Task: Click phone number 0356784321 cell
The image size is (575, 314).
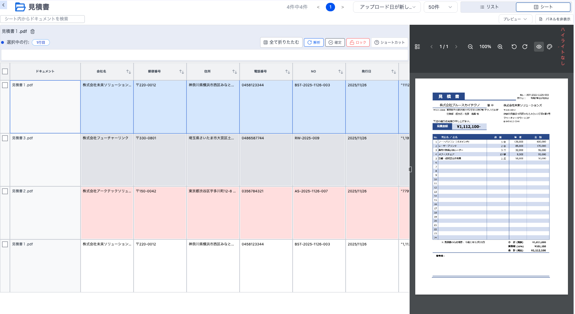Action: click(x=266, y=213)
